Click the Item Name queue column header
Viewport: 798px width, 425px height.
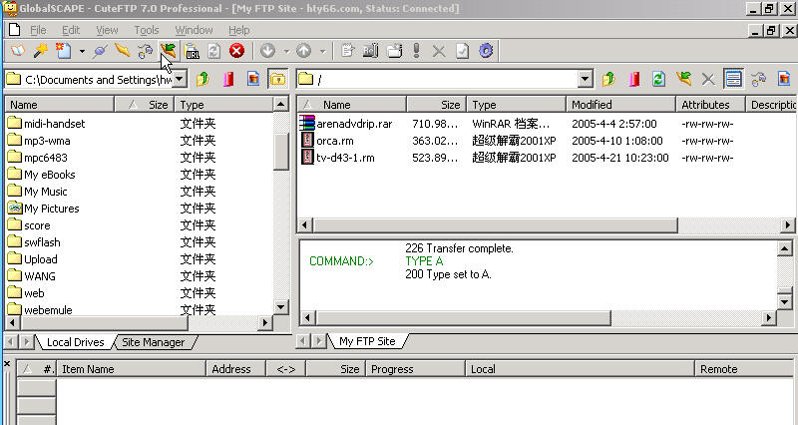pos(132,369)
